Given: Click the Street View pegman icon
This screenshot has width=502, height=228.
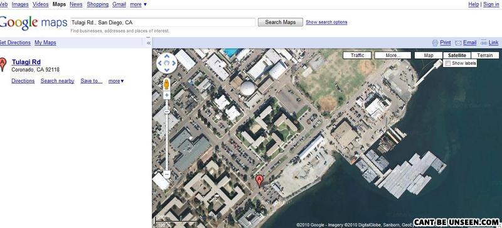Looking at the screenshot, I should 166,84.
